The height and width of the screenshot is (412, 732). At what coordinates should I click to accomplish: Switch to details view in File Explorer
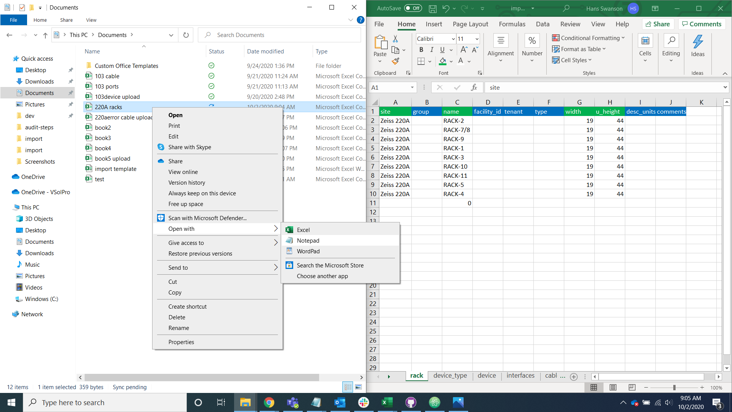point(348,387)
